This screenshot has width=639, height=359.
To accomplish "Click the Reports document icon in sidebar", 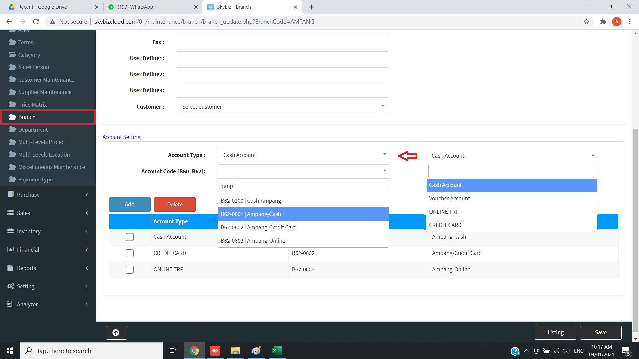I will pyautogui.click(x=10, y=268).
